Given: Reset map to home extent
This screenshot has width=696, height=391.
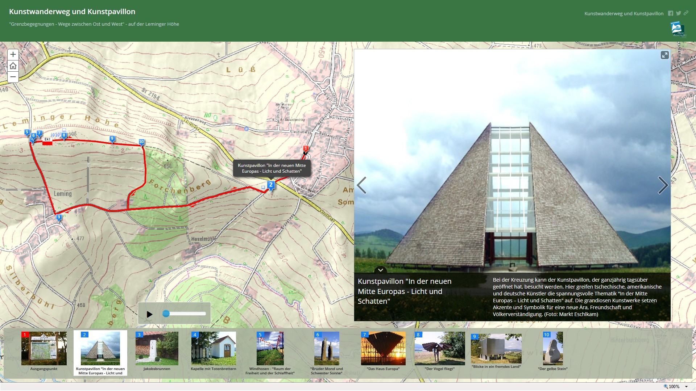Looking at the screenshot, I should [x=13, y=66].
